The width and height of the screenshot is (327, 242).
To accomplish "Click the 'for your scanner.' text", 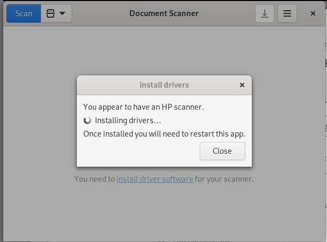I will coord(224,179).
